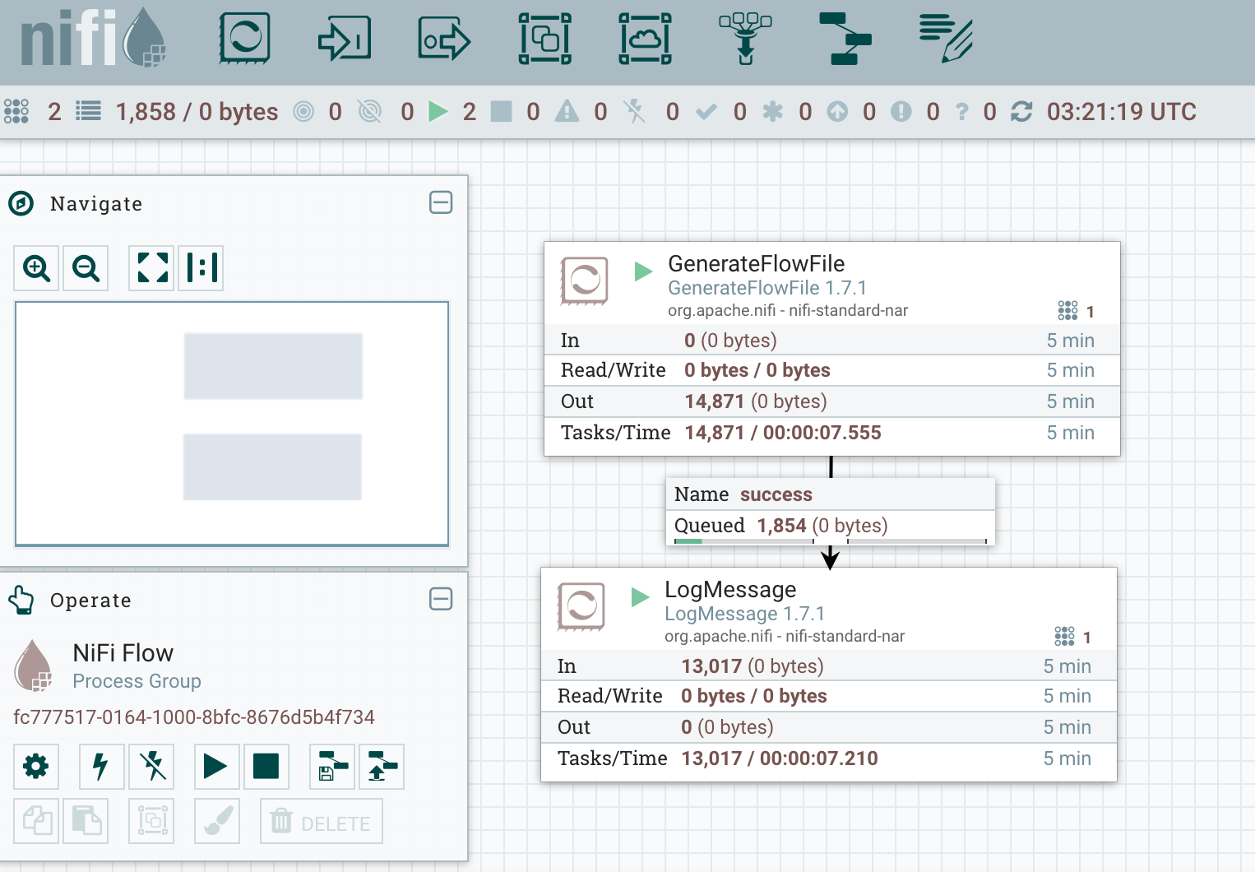Click the 03:21:19 UTC timestamp

tap(1122, 111)
